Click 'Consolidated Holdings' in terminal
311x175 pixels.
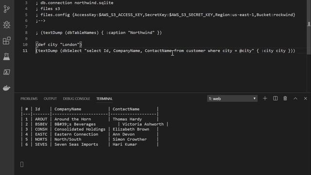tap(80, 129)
